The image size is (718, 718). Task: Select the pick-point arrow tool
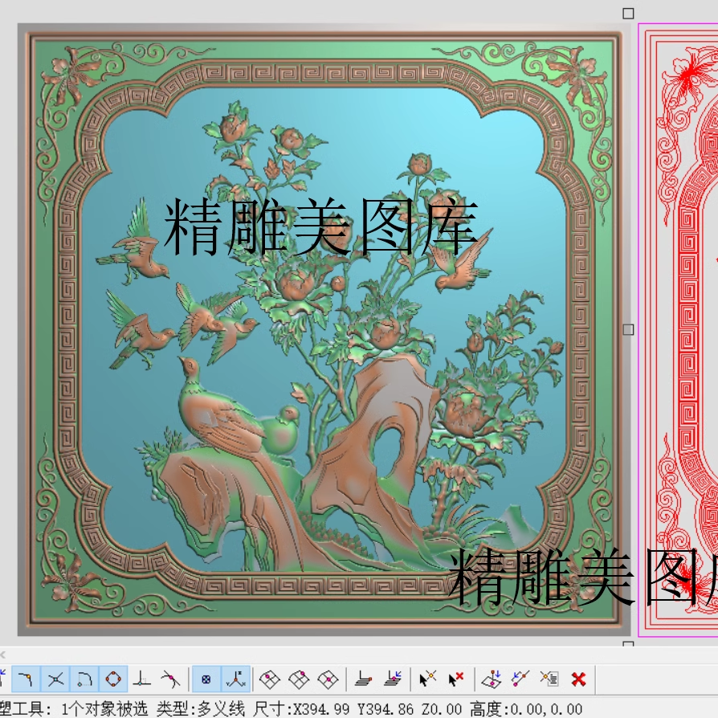pyautogui.click(x=427, y=679)
